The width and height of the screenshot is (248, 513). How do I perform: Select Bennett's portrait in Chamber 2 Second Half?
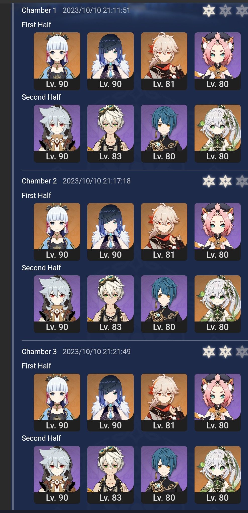click(x=110, y=304)
